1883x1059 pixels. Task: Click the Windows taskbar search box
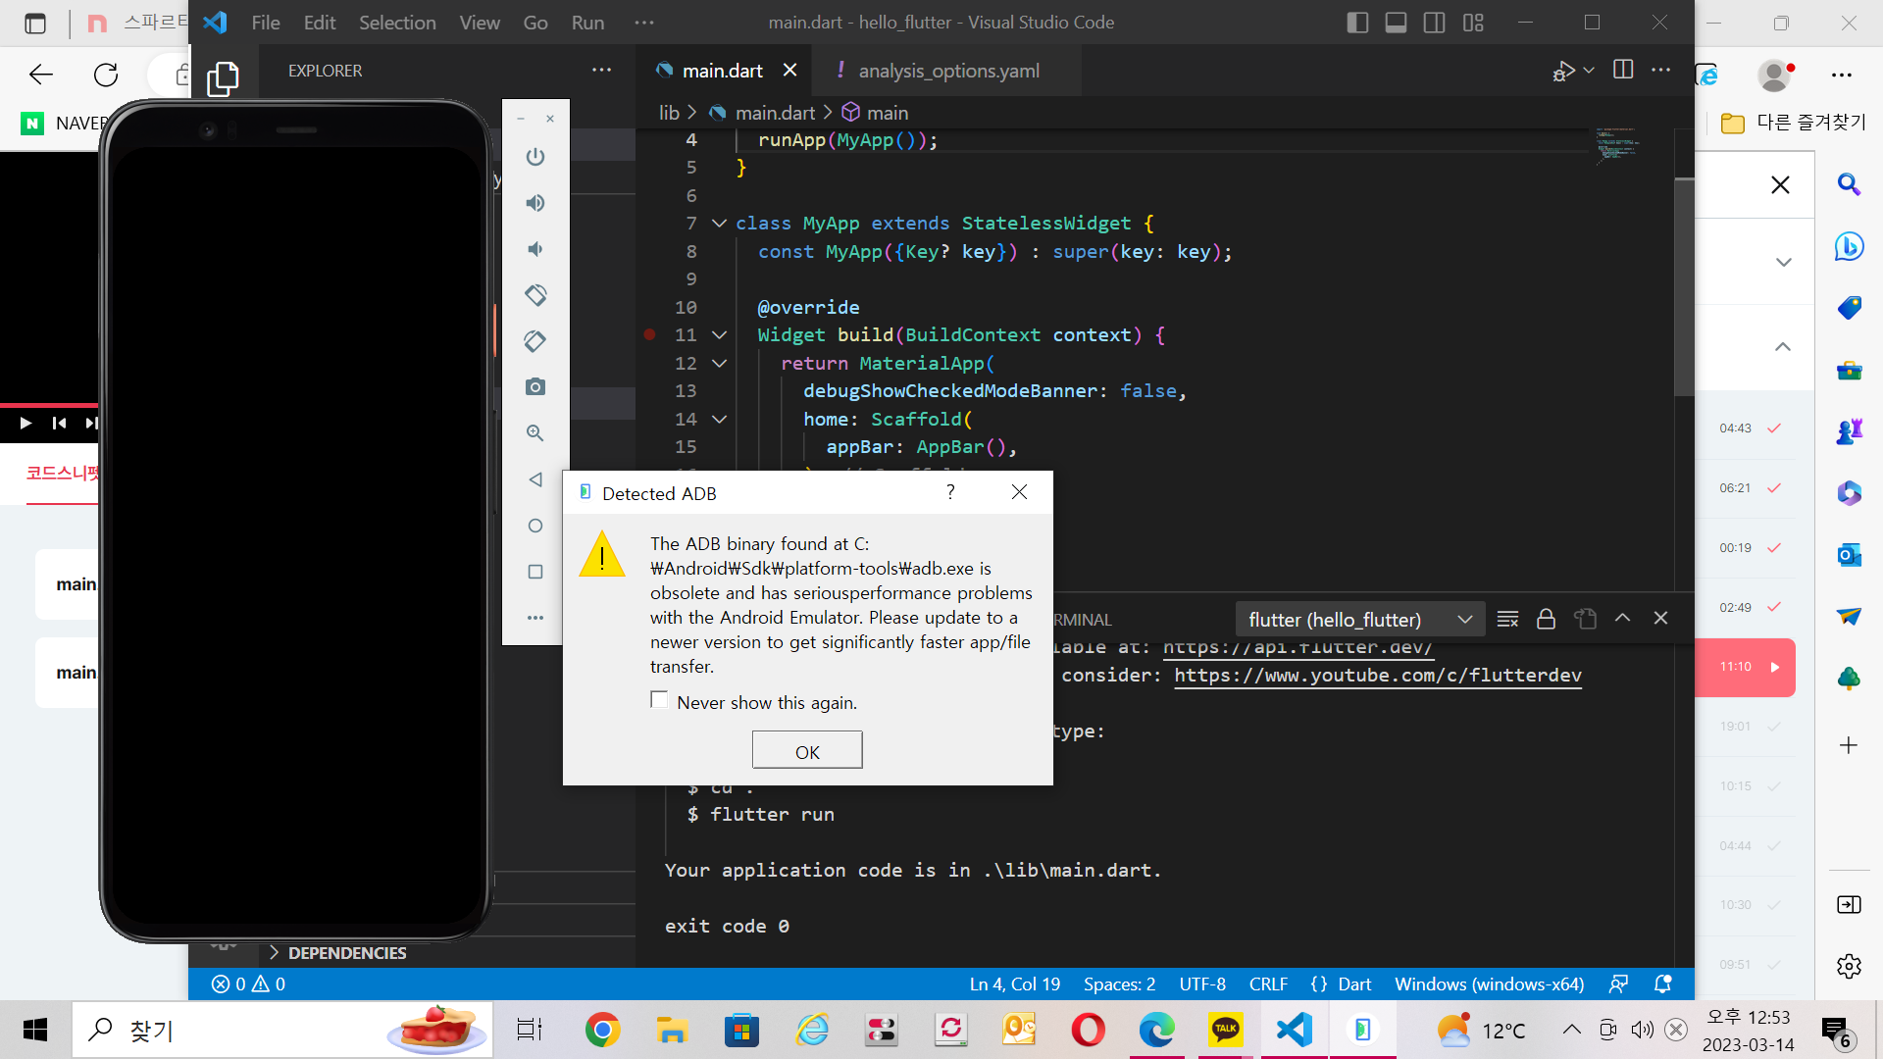(x=283, y=1030)
